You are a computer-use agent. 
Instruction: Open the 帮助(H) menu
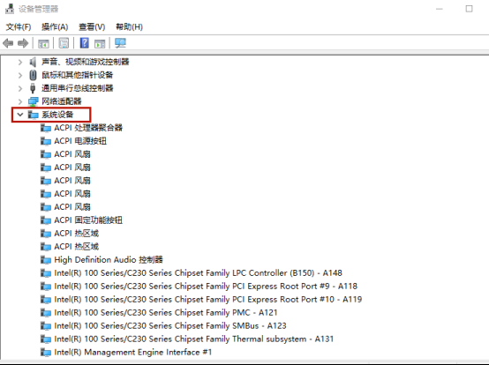129,27
